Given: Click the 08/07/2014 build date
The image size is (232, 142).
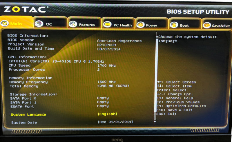Looking at the screenshot, I should pyautogui.click(x=109, y=49).
